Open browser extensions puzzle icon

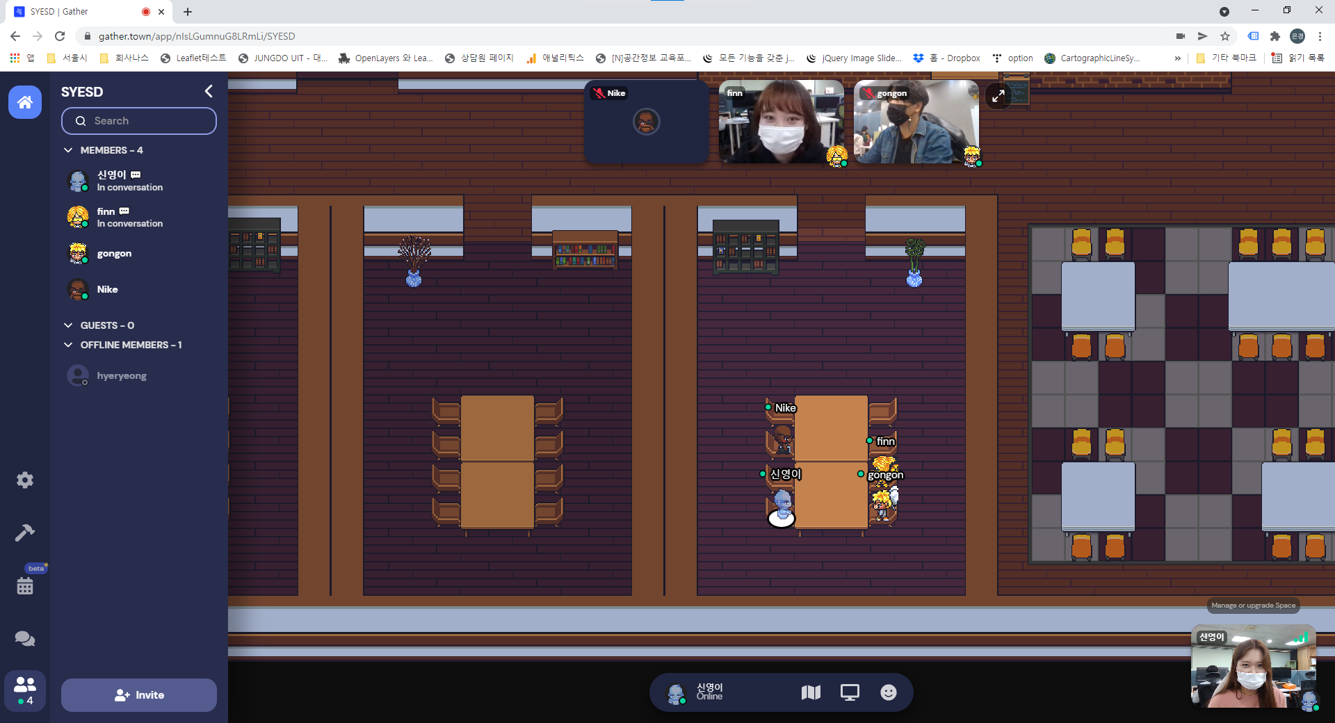point(1275,36)
